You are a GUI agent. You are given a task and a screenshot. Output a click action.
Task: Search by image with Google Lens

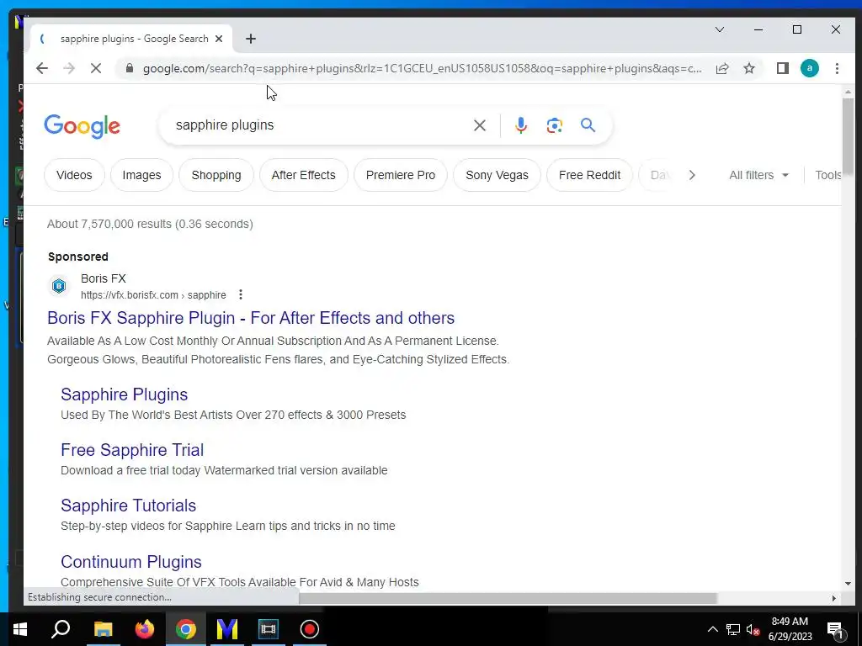click(x=554, y=125)
